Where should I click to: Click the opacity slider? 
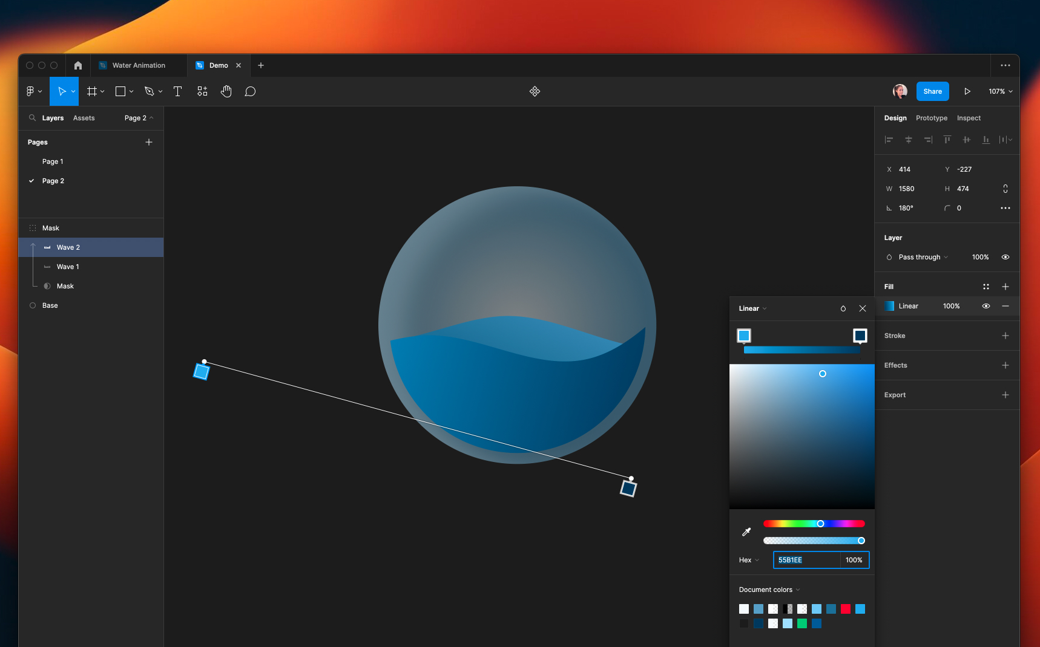[814, 541]
